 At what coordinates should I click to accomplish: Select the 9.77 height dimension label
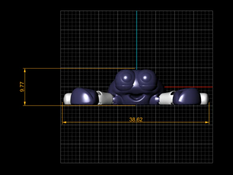point(22,87)
